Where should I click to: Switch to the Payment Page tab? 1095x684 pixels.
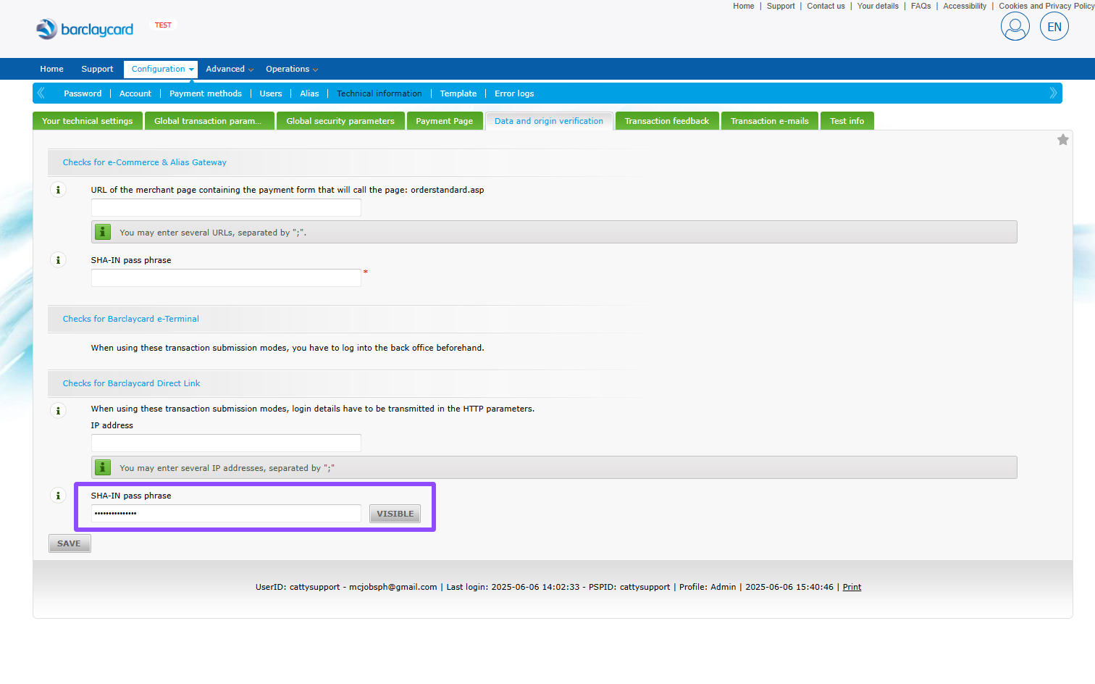pyautogui.click(x=445, y=121)
